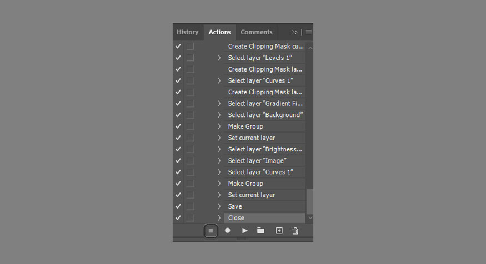Click the scrollbar down arrow
Screen dimensions: 486x264
(310, 218)
